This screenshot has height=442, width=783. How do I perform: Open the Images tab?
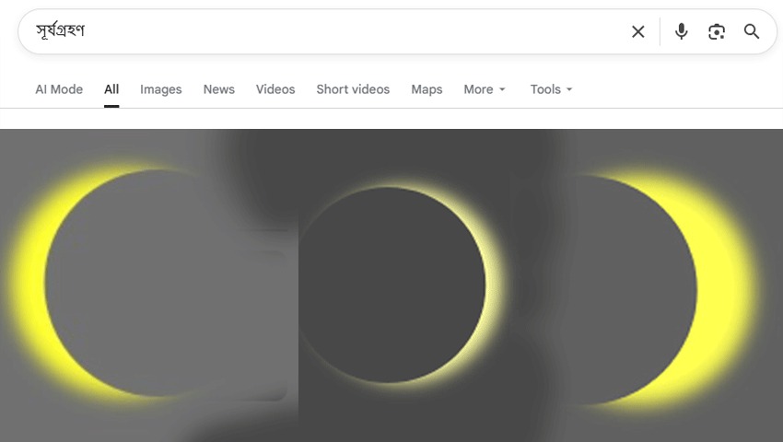point(161,89)
